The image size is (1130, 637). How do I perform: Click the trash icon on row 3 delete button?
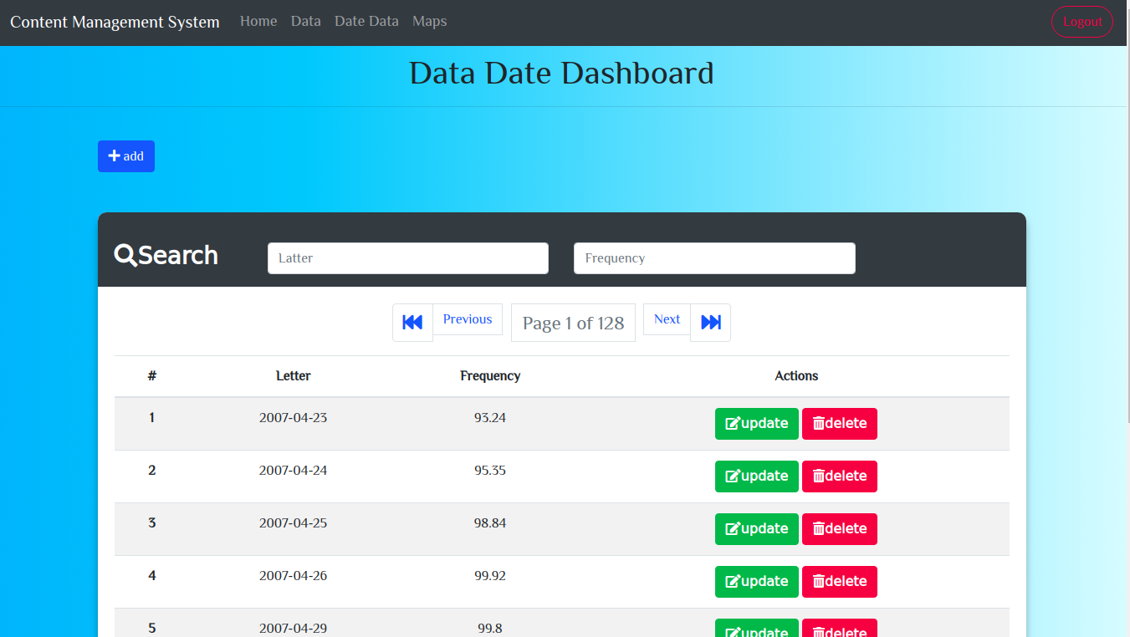(x=821, y=528)
